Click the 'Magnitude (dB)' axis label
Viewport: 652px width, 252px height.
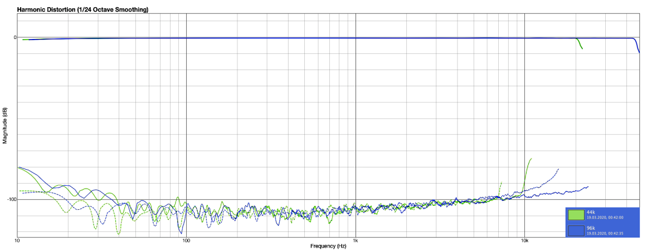[x=5, y=126]
